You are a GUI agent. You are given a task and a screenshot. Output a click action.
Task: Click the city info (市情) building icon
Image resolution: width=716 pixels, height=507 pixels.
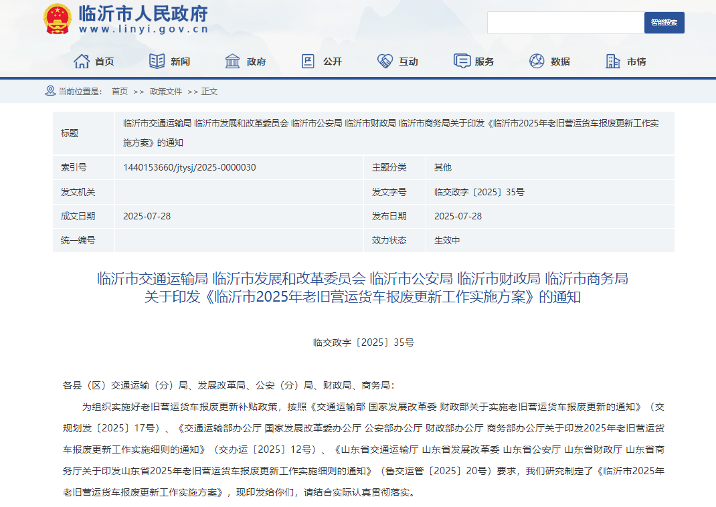click(612, 62)
